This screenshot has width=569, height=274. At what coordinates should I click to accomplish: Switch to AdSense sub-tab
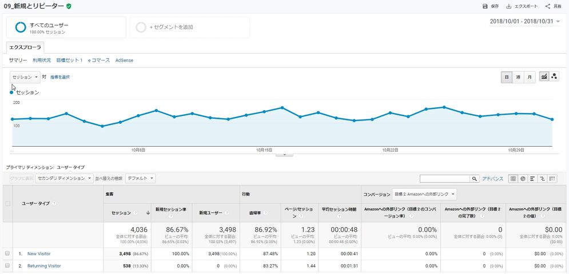(x=124, y=60)
